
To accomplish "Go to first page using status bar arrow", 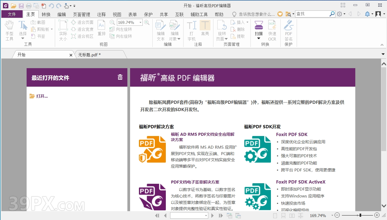I will pyautogui.click(x=157, y=215).
